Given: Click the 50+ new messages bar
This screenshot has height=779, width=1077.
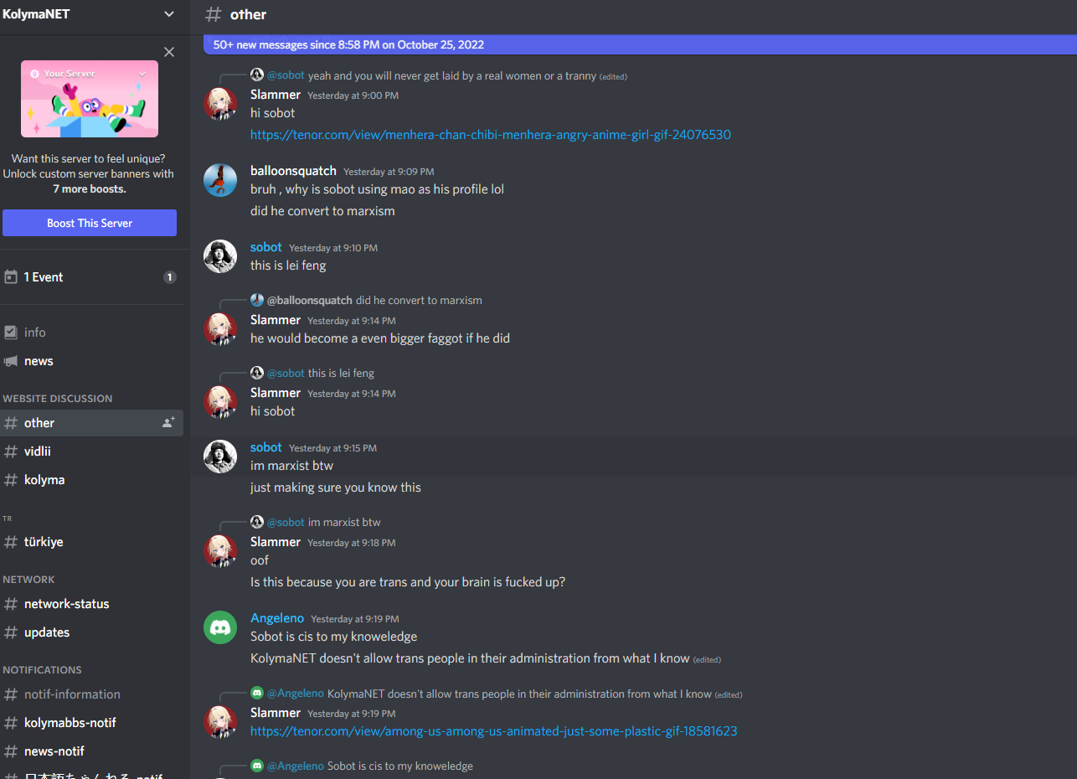Looking at the screenshot, I should pyautogui.click(x=640, y=44).
